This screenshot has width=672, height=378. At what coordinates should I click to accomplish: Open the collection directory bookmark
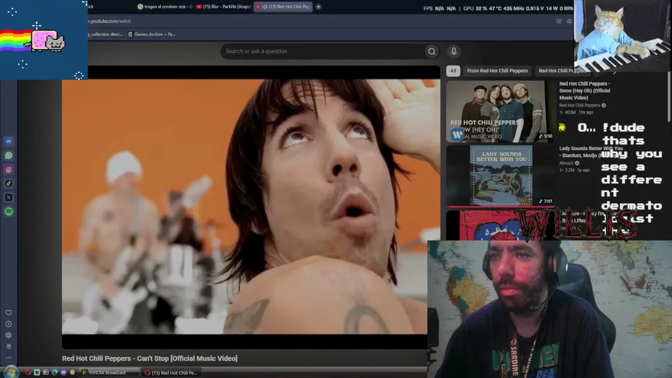coord(105,34)
